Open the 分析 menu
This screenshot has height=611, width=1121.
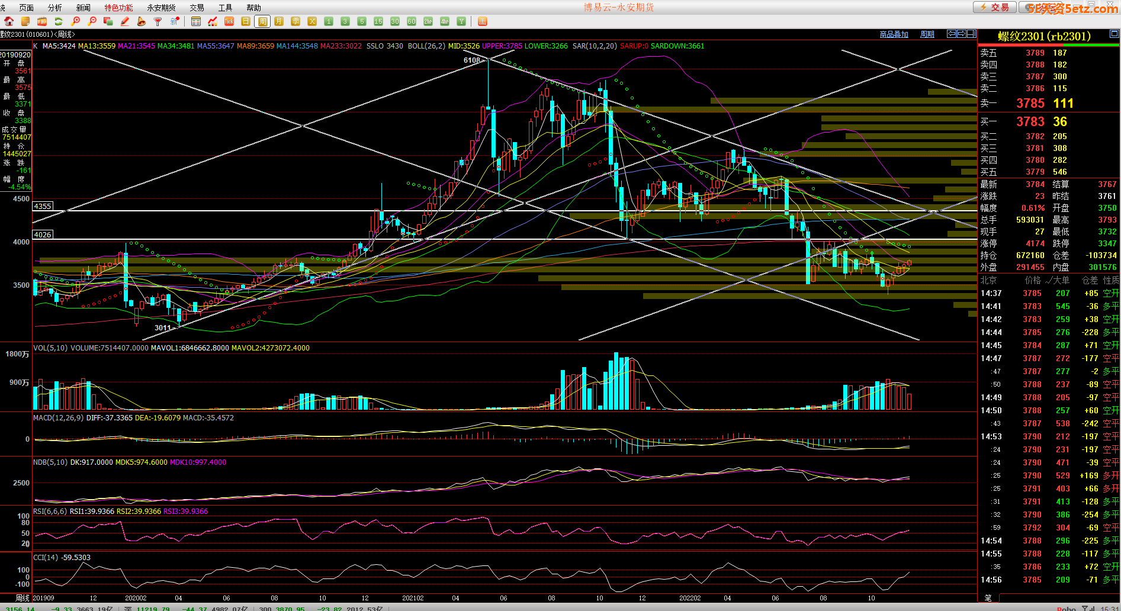pos(54,8)
